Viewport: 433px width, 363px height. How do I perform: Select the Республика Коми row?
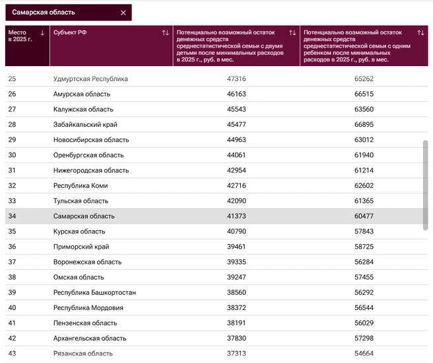(216, 186)
